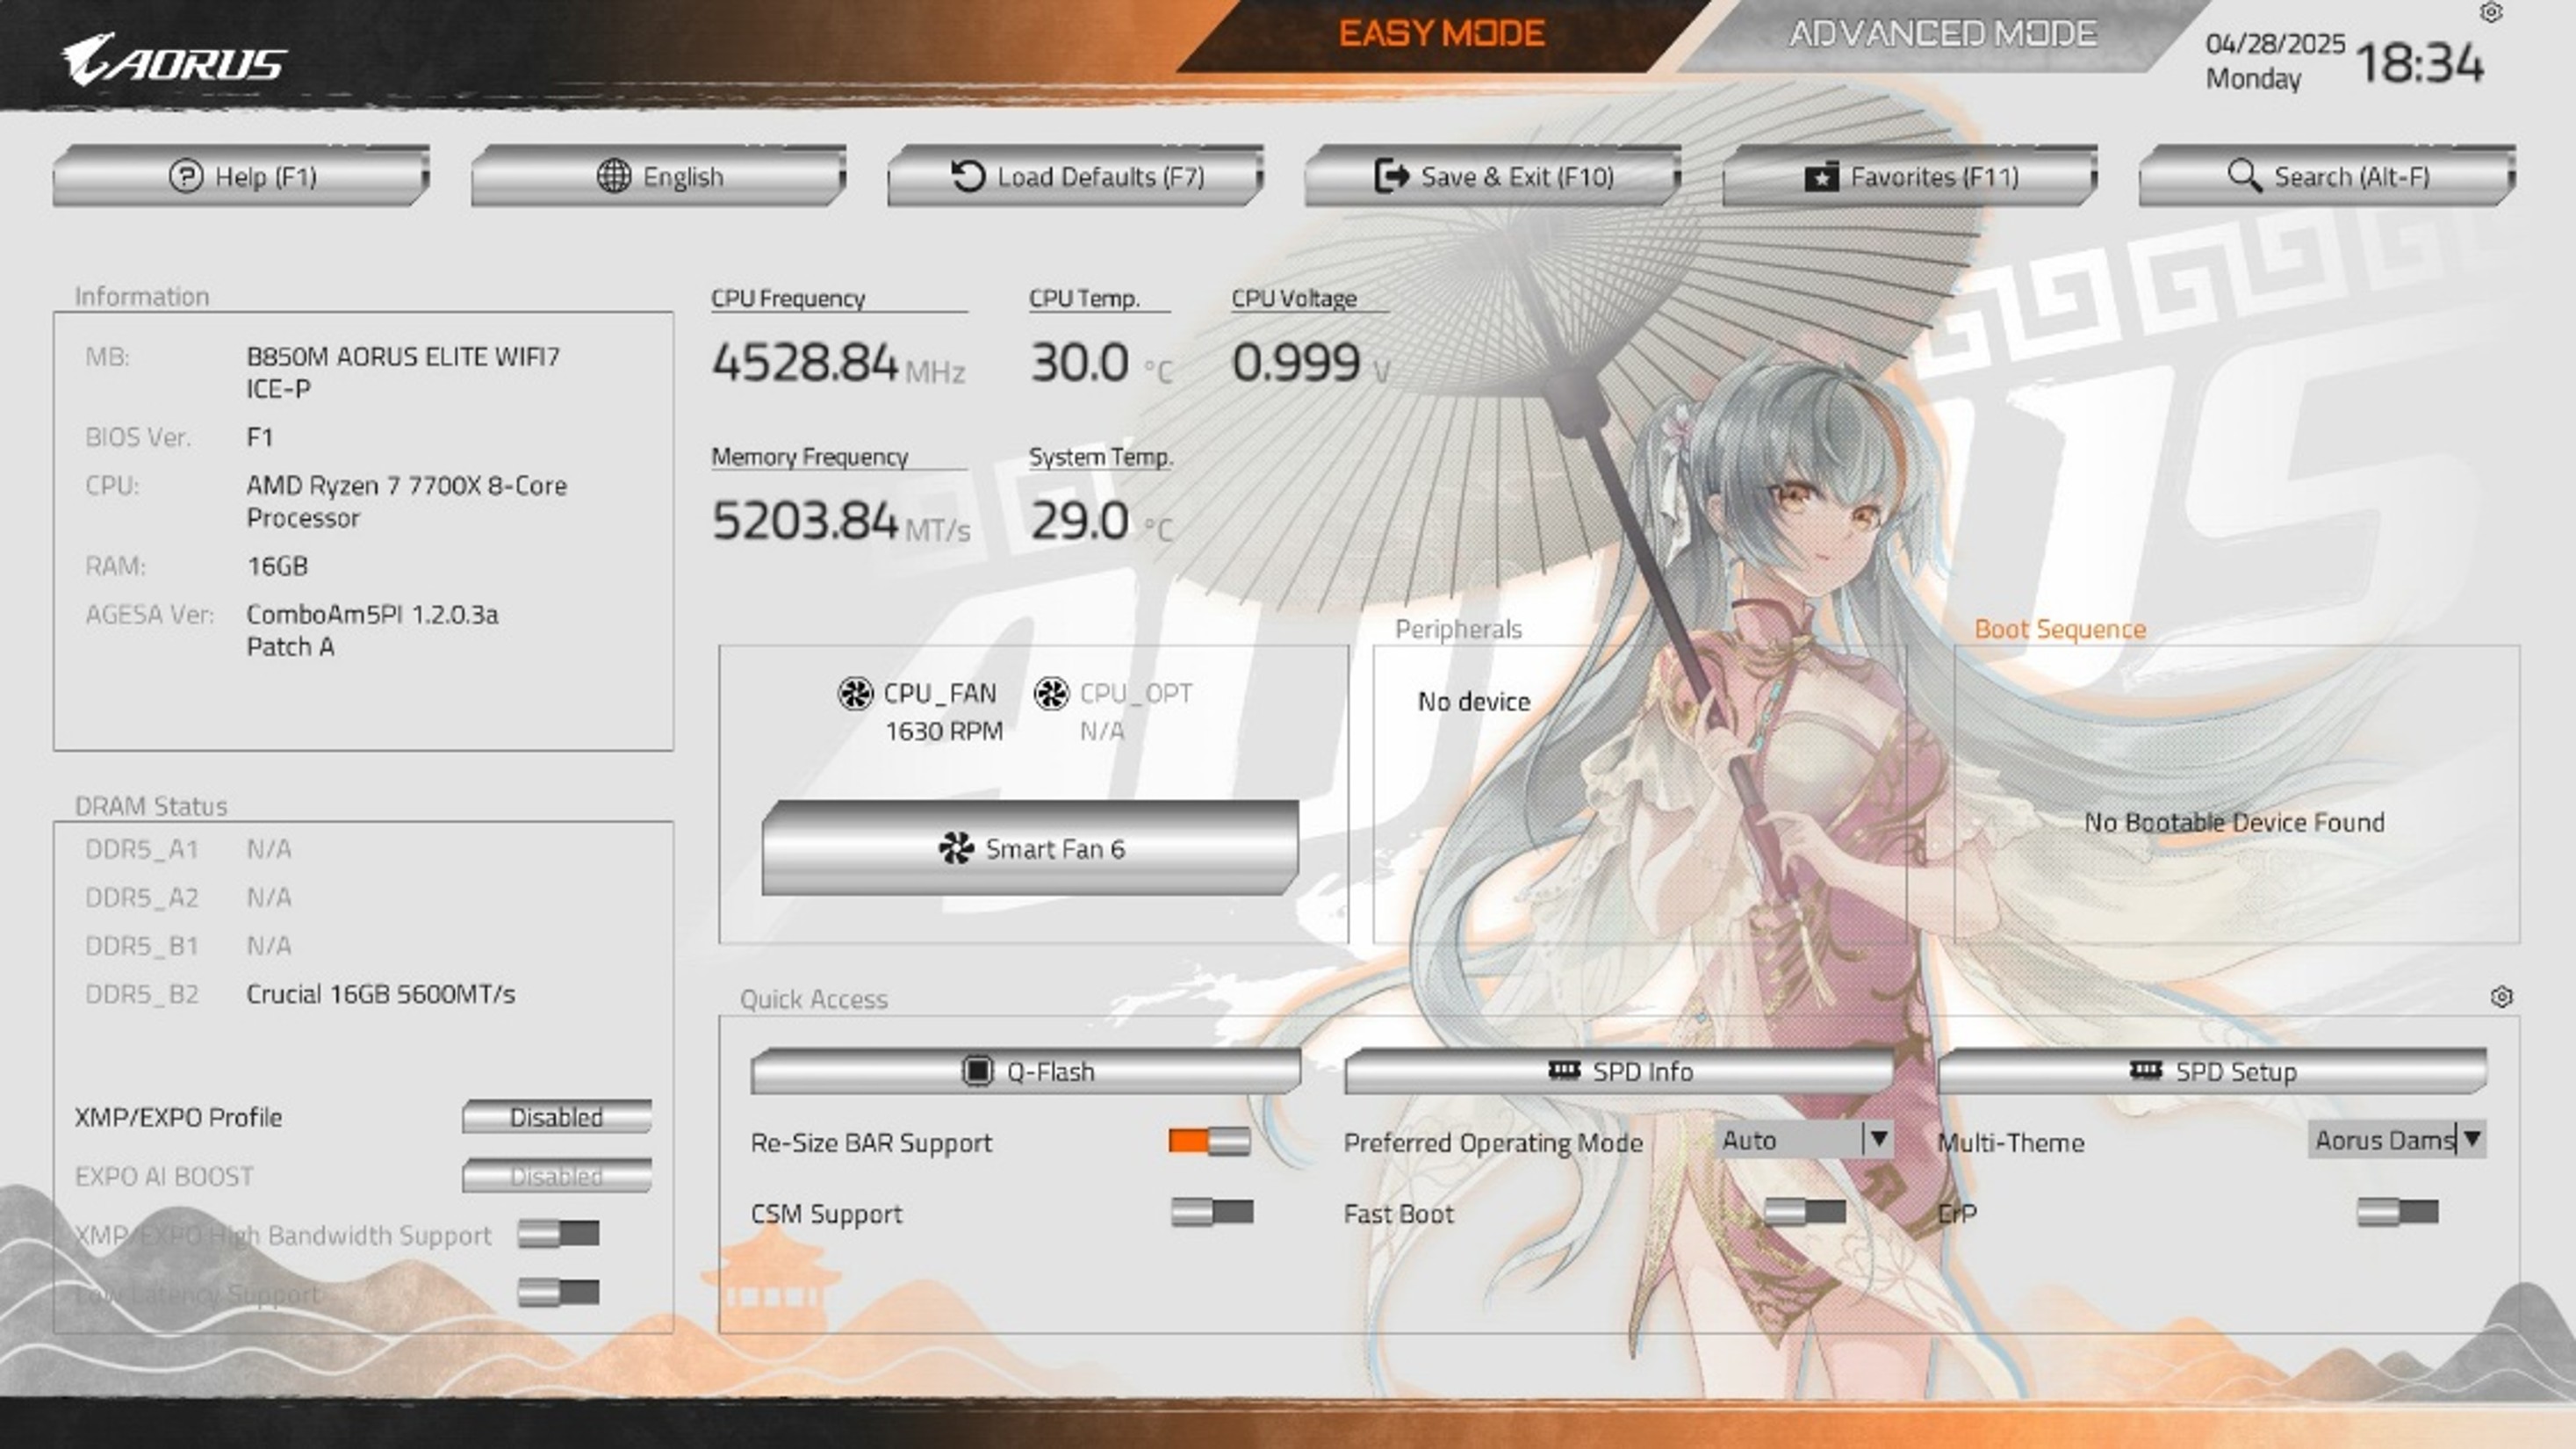Click the Favorites star folder icon
This screenshot has height=1449, width=2576.
[1821, 177]
